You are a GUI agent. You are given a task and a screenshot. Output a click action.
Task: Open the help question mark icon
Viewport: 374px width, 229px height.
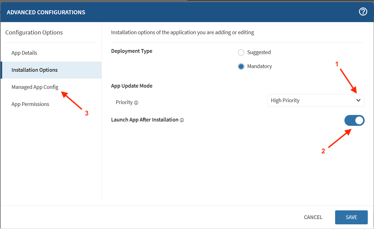[363, 12]
